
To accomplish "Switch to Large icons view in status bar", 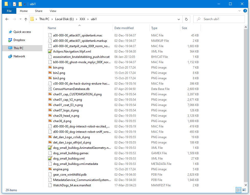I will [x=244, y=190].
